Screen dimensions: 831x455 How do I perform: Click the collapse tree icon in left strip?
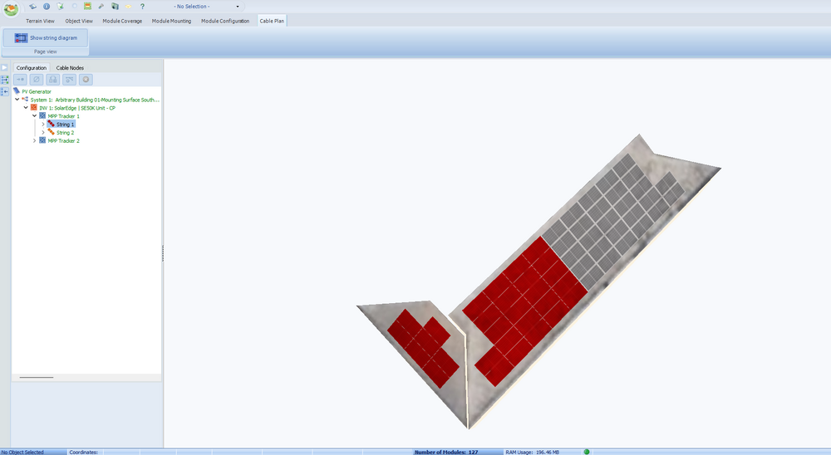pos(5,91)
